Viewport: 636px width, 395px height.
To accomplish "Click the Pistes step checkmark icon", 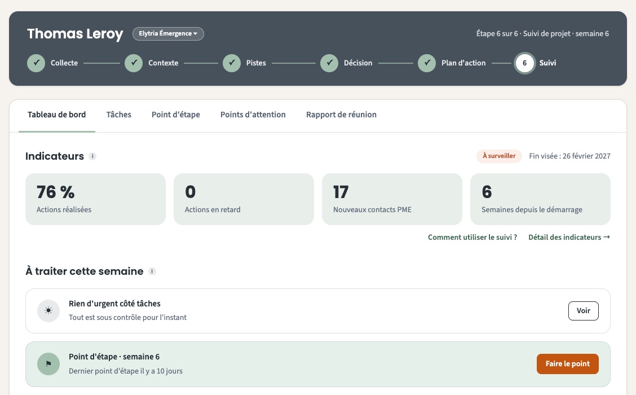I will 232,63.
